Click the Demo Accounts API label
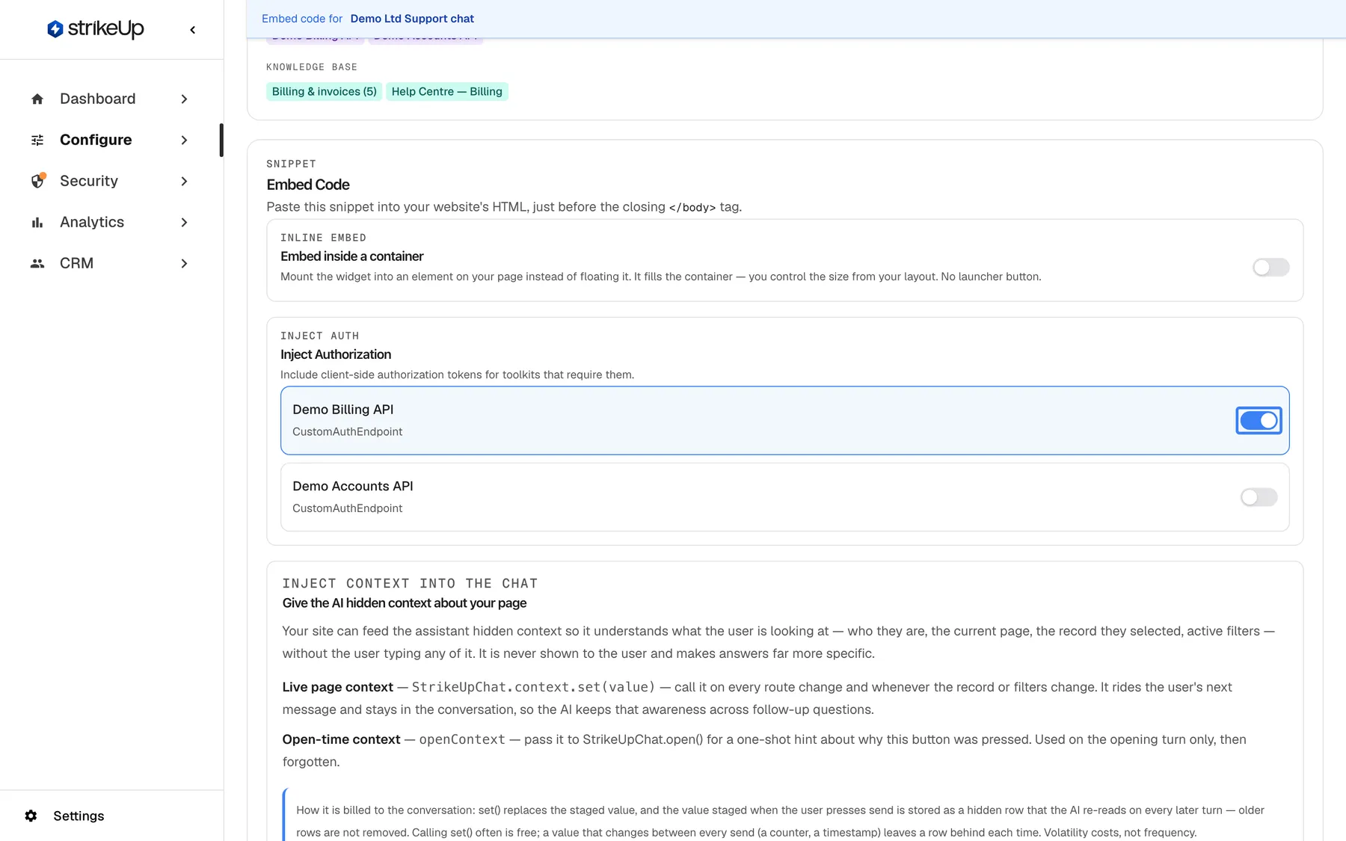 pyautogui.click(x=352, y=486)
